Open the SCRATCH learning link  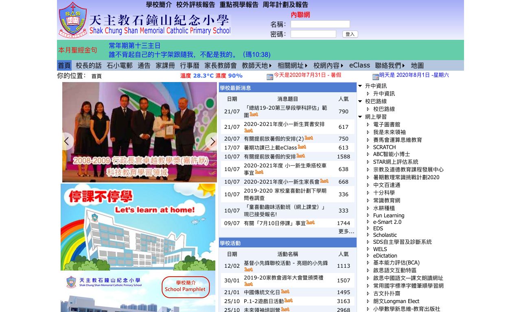(x=384, y=147)
